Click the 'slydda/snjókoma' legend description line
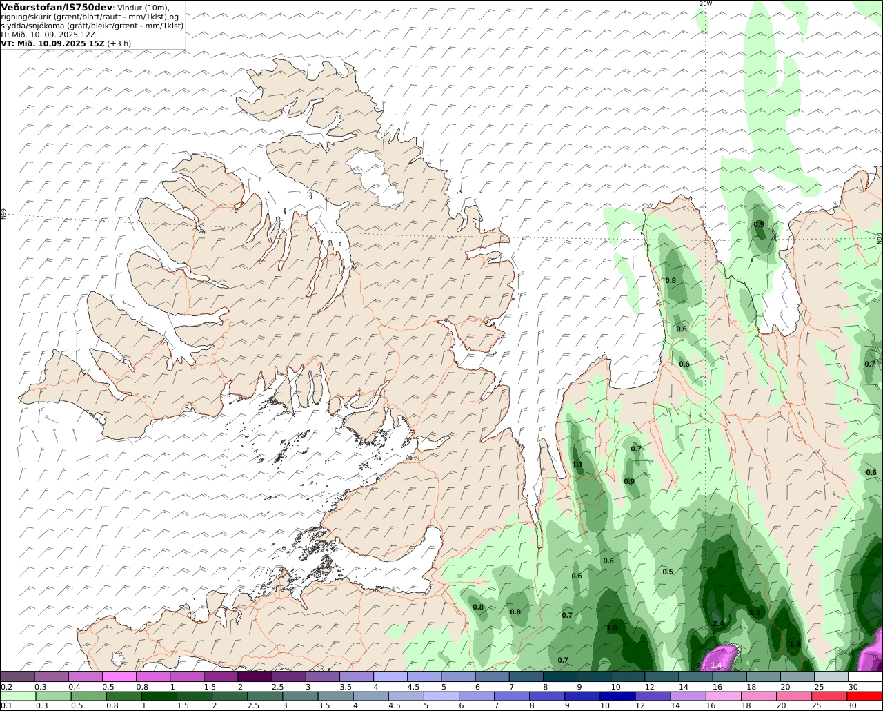 click(92, 26)
